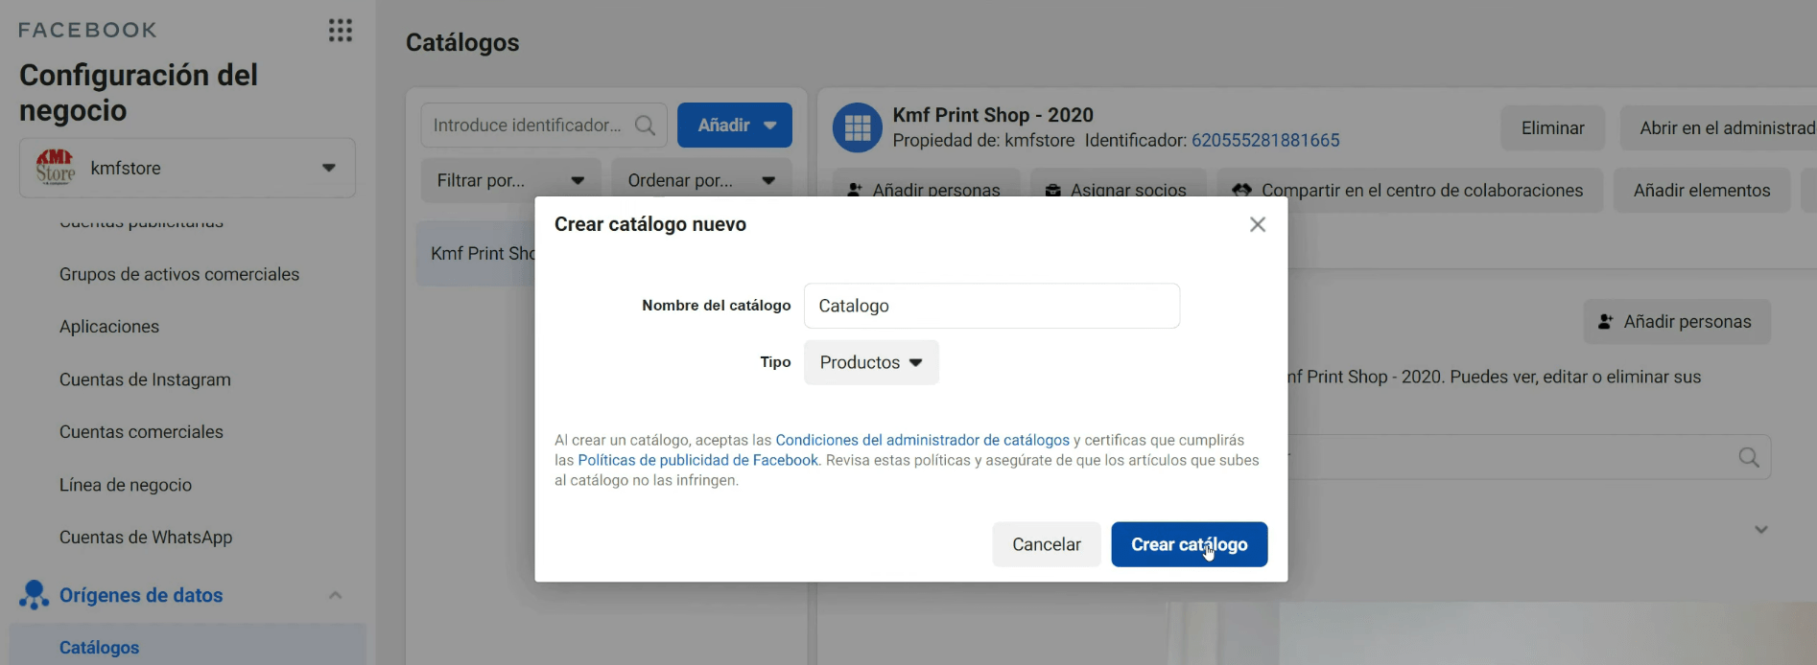
Task: Open the Facebook apps grid icon
Action: (340, 30)
